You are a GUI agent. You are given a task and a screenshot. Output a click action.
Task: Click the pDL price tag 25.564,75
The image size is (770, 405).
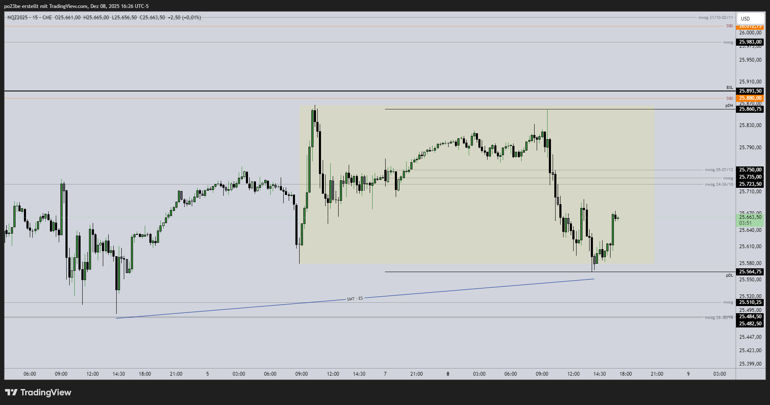pos(751,272)
